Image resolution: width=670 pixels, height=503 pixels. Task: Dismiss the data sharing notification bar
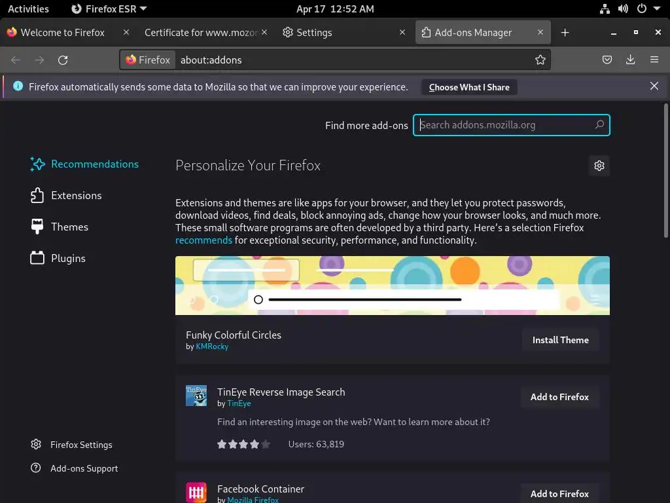(654, 86)
